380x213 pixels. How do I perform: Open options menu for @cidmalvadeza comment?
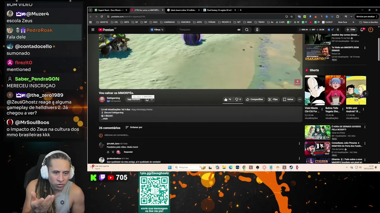point(299,159)
